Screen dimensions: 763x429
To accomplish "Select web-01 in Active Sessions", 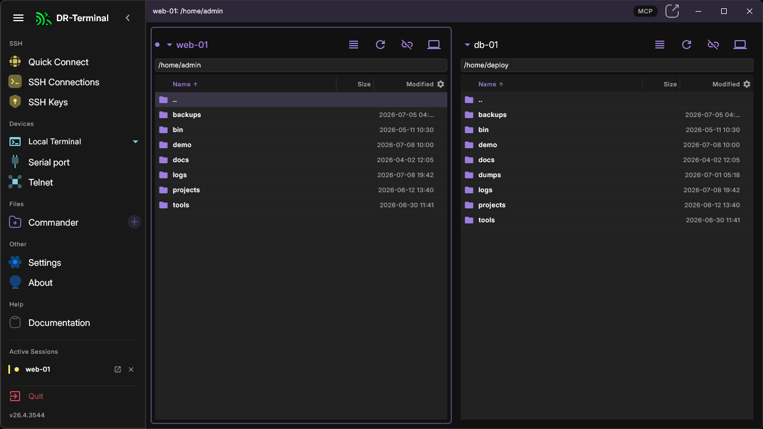I will point(38,369).
